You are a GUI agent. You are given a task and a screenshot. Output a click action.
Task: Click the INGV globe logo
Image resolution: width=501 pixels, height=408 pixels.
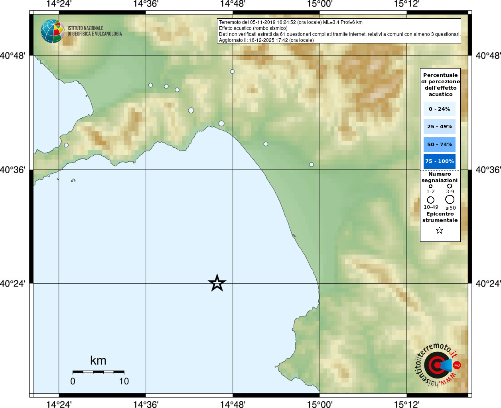[52, 31]
